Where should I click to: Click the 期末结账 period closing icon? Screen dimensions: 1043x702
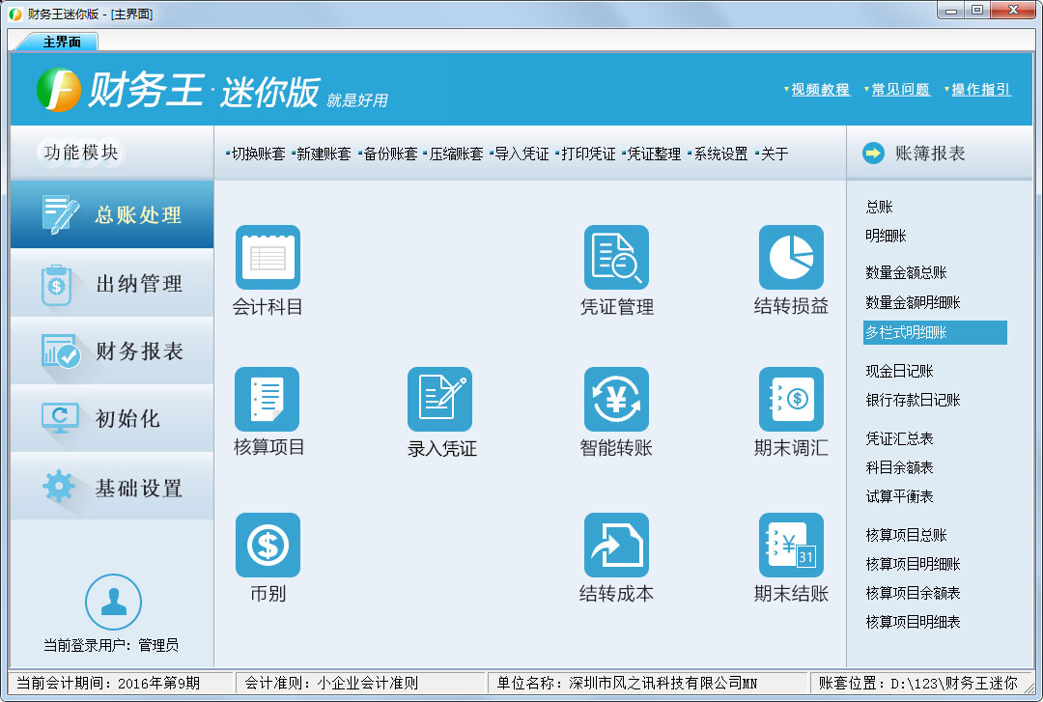791,545
